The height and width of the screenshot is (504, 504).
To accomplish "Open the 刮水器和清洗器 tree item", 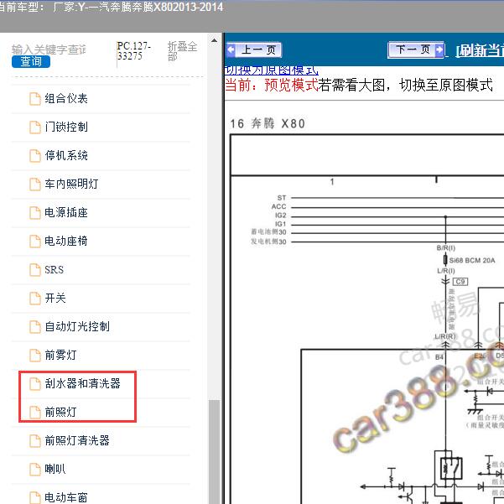I will pos(83,383).
